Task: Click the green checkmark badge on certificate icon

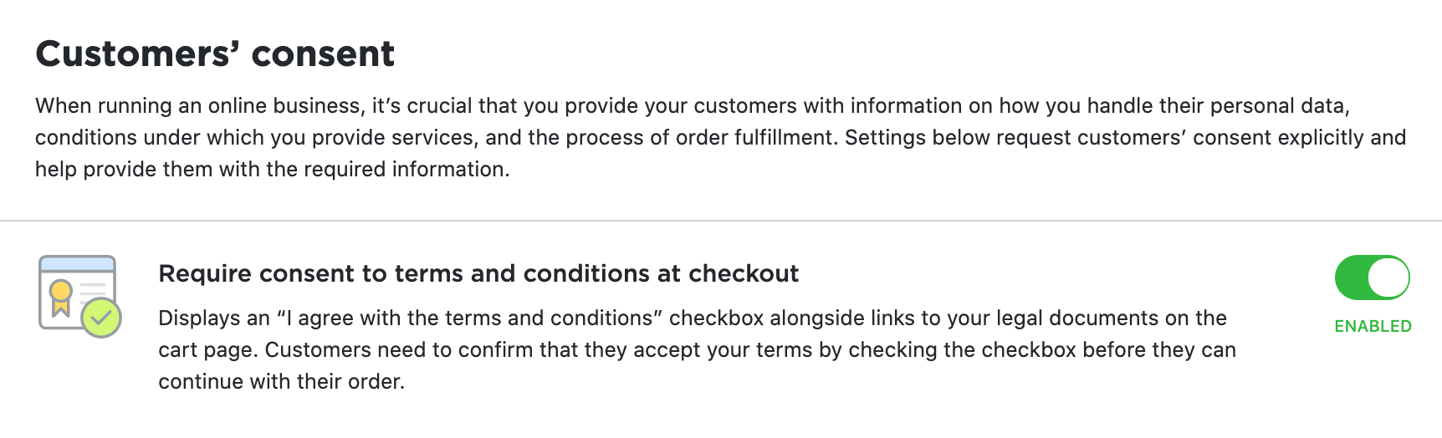Action: (101, 318)
